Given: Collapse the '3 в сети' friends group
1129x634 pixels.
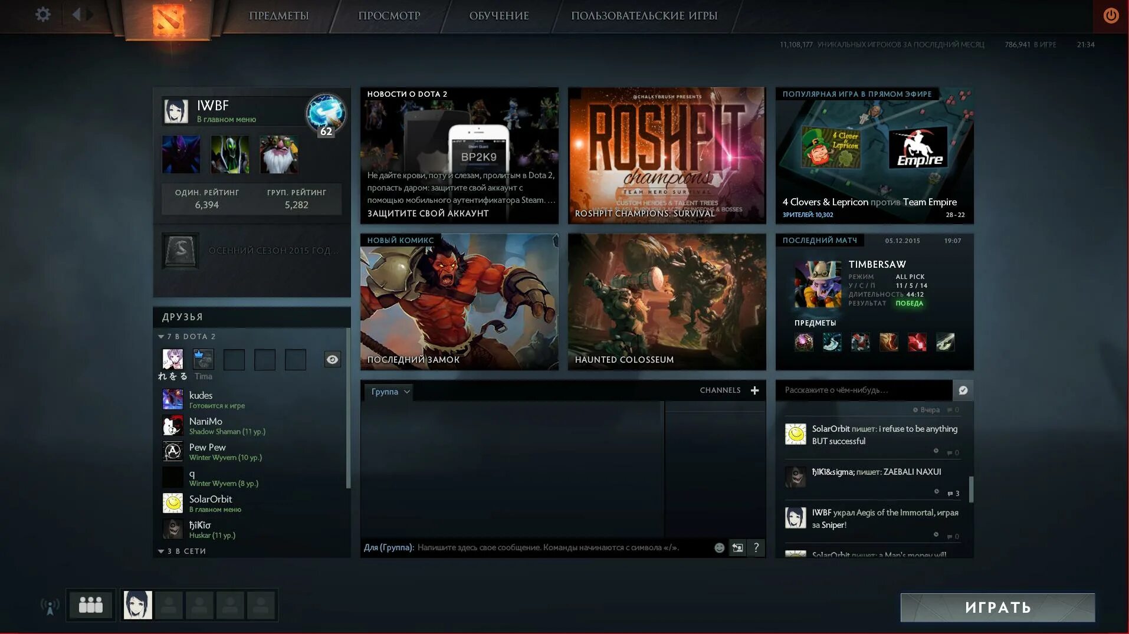Looking at the screenshot, I should tap(182, 551).
